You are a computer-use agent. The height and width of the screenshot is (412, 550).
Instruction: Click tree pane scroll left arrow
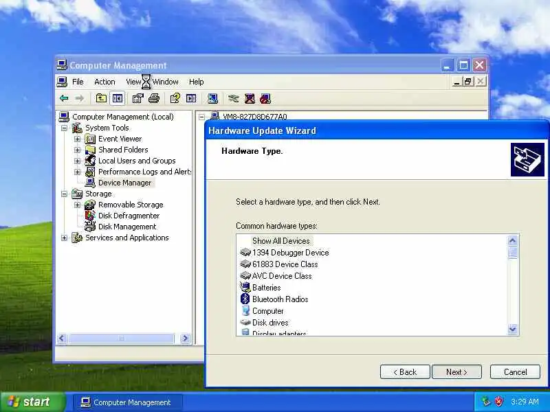tap(62, 339)
